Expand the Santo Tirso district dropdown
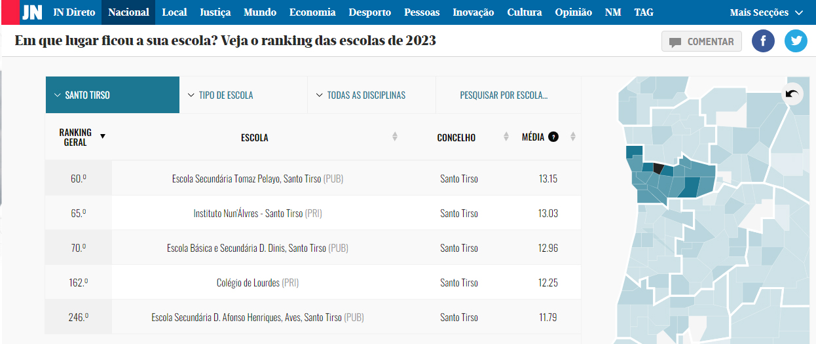816x344 pixels. 112,95
